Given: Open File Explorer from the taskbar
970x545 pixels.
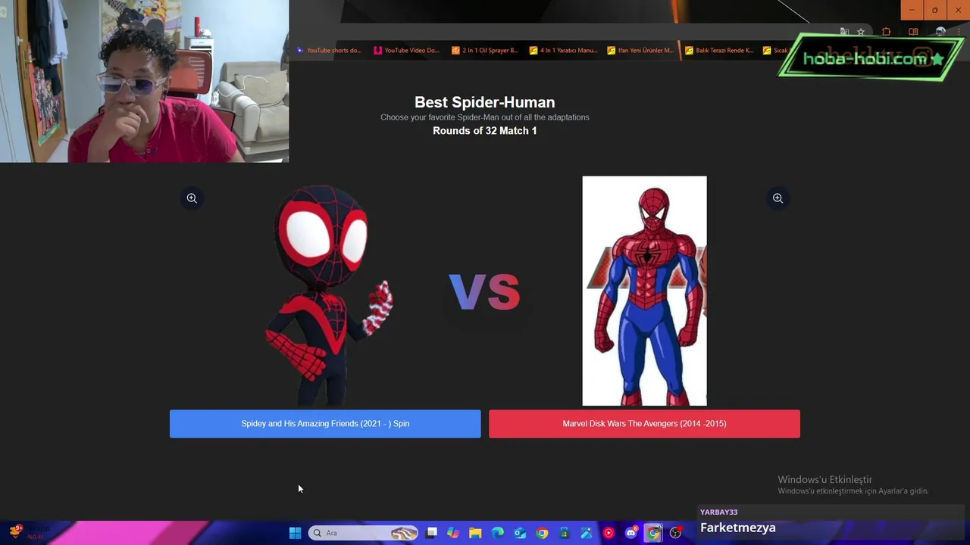Looking at the screenshot, I should (x=475, y=533).
